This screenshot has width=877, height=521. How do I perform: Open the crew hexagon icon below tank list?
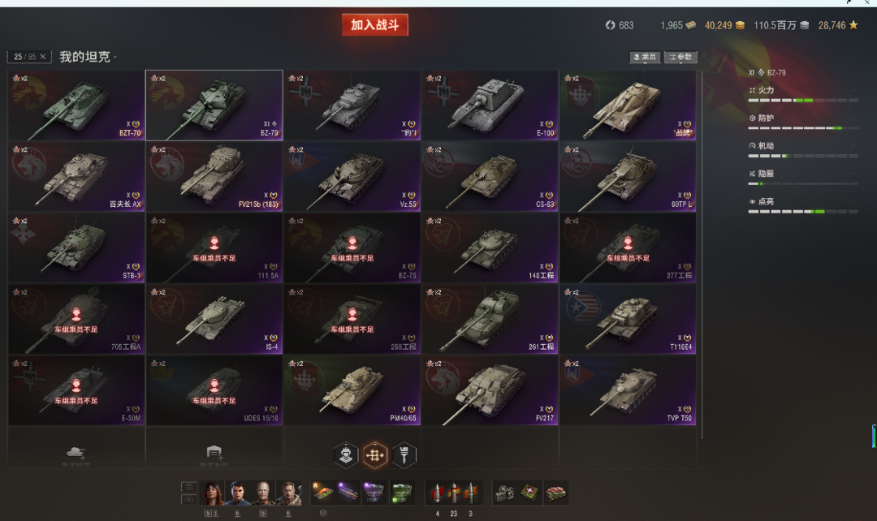[346, 455]
